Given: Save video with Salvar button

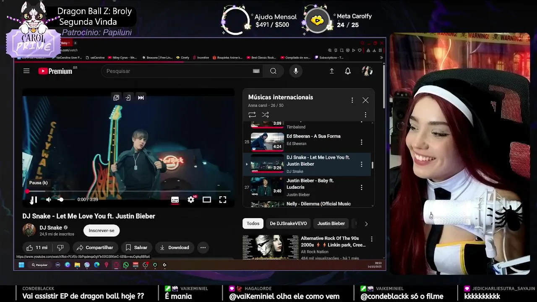Looking at the screenshot, I should click(x=136, y=247).
